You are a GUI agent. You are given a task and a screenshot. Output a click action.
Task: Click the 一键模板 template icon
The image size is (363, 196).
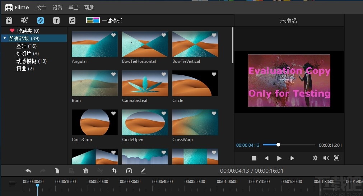pos(93,20)
